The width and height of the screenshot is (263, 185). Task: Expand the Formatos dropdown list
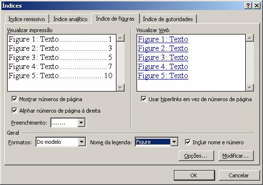point(81,142)
